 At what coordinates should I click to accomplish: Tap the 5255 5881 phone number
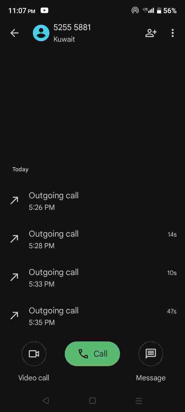(x=72, y=28)
